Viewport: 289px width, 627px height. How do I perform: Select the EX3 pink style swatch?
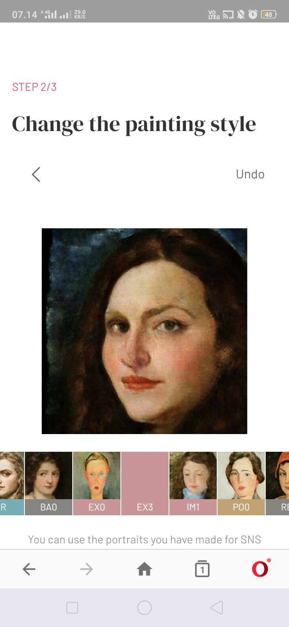point(145,483)
